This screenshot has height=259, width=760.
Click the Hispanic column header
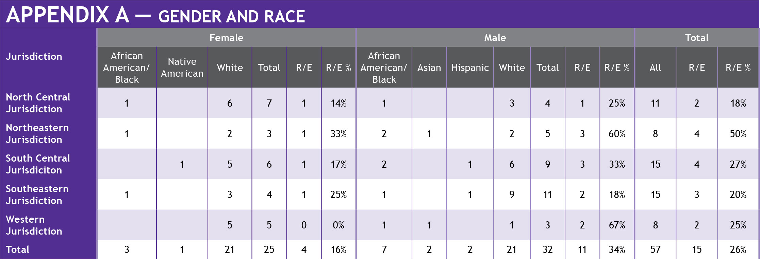pos(470,68)
